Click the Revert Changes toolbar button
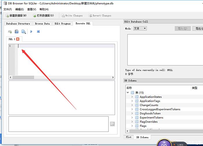 tap(100, 16)
